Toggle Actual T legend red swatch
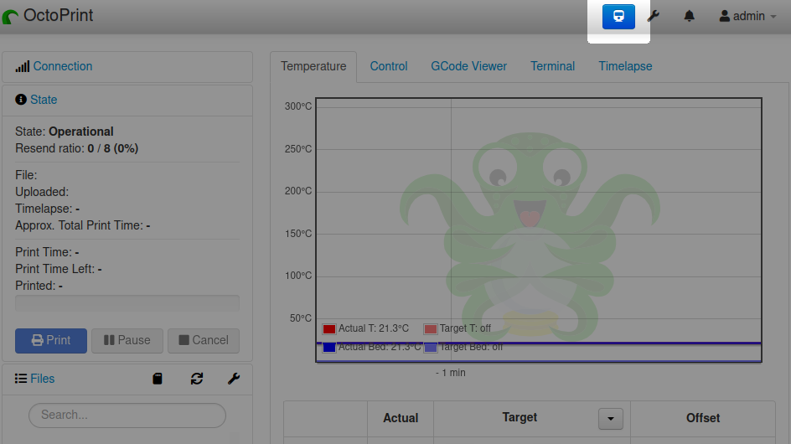The height and width of the screenshot is (444, 791). [x=329, y=329]
